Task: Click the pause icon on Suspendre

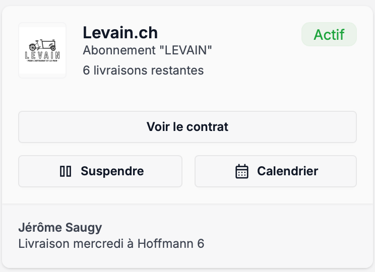Action: [66, 171]
